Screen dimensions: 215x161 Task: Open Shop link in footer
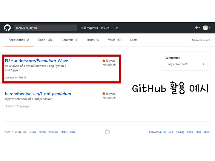coord(190,132)
